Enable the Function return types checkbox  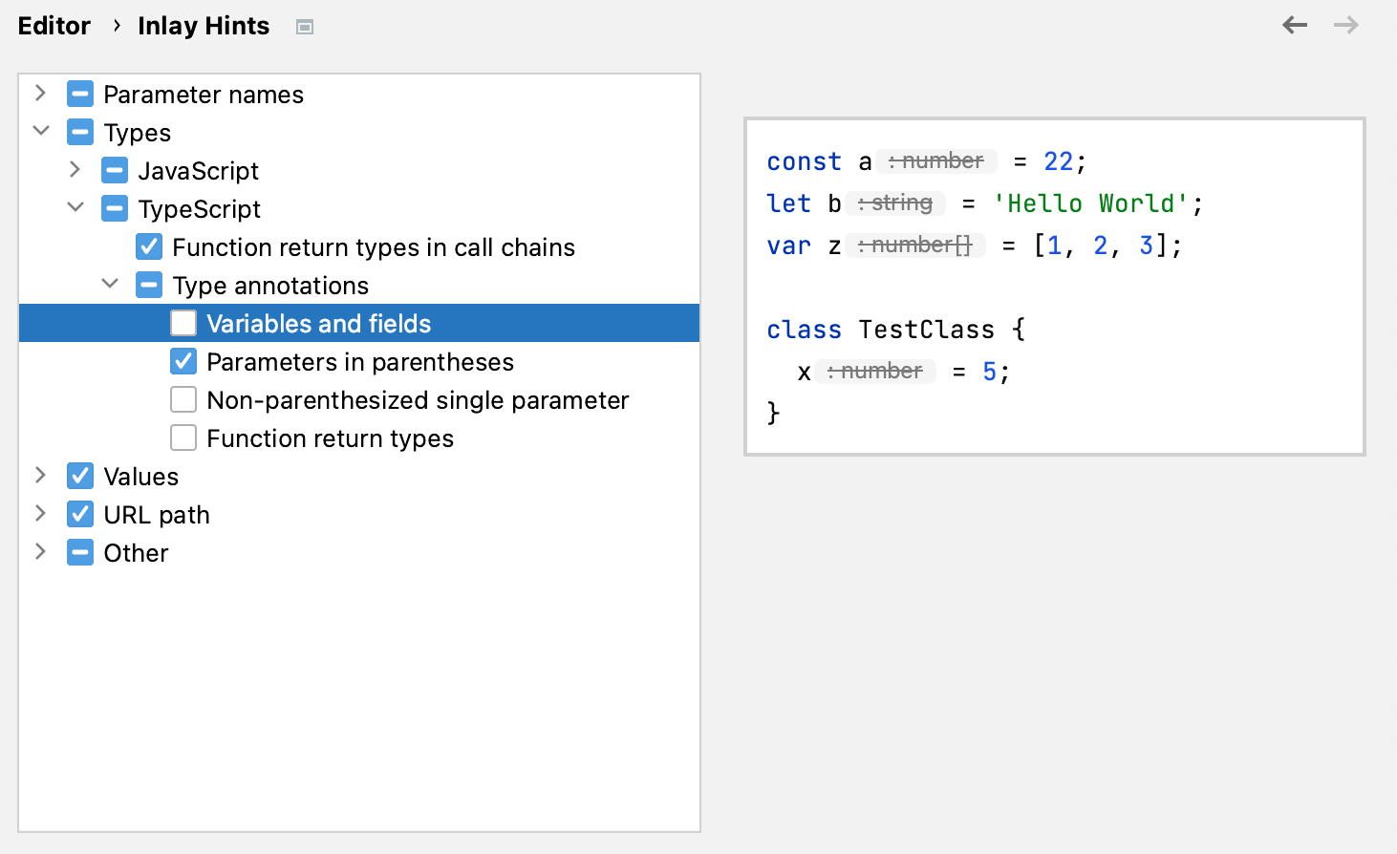(x=183, y=438)
